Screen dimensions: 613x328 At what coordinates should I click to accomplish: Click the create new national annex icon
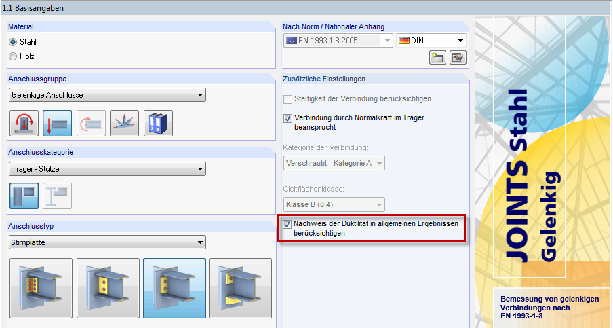pos(437,57)
